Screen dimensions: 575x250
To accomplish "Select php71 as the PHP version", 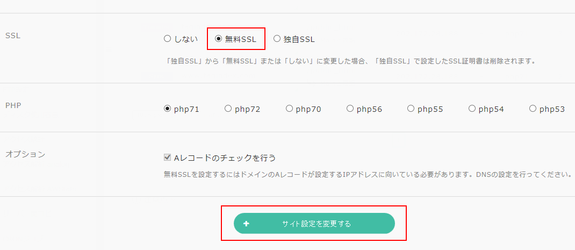I will [167, 109].
